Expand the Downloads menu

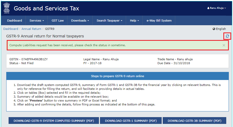[x=80, y=21]
